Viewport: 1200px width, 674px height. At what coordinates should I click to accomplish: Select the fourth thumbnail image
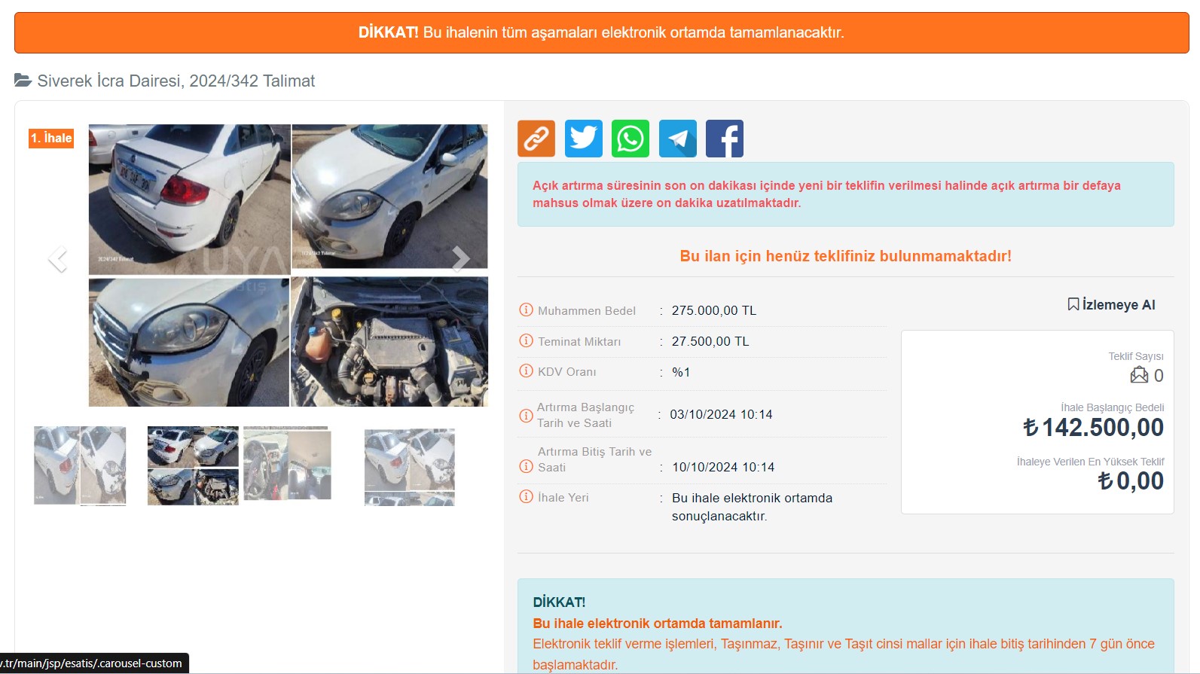[x=409, y=467]
